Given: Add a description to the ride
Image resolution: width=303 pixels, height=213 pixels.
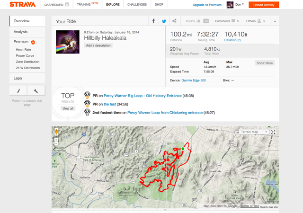Looking at the screenshot, I should (x=98, y=45).
